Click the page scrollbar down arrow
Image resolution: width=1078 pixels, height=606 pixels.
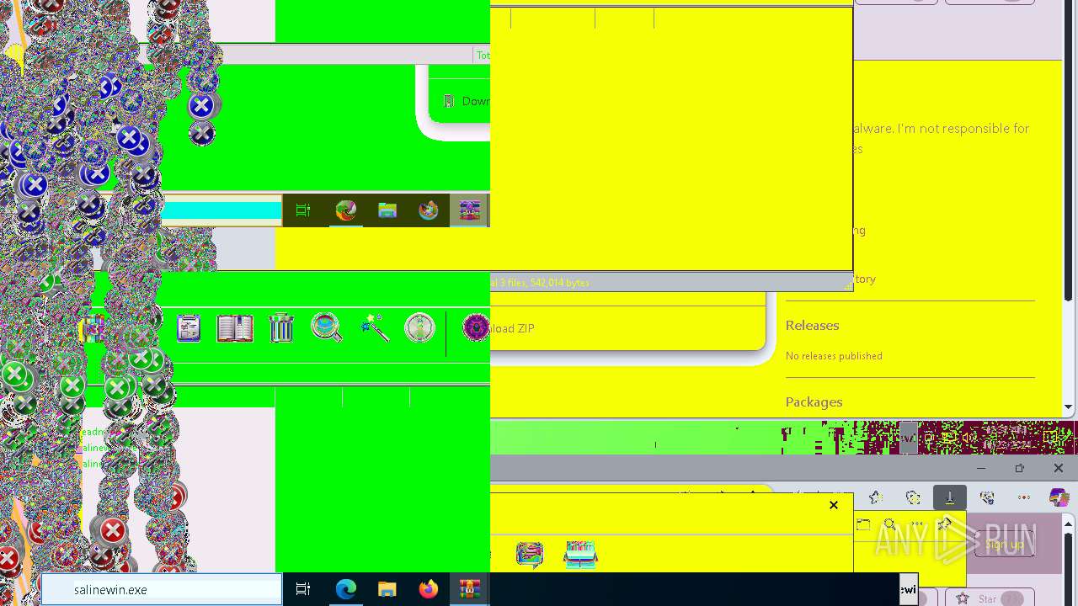(x=1068, y=407)
